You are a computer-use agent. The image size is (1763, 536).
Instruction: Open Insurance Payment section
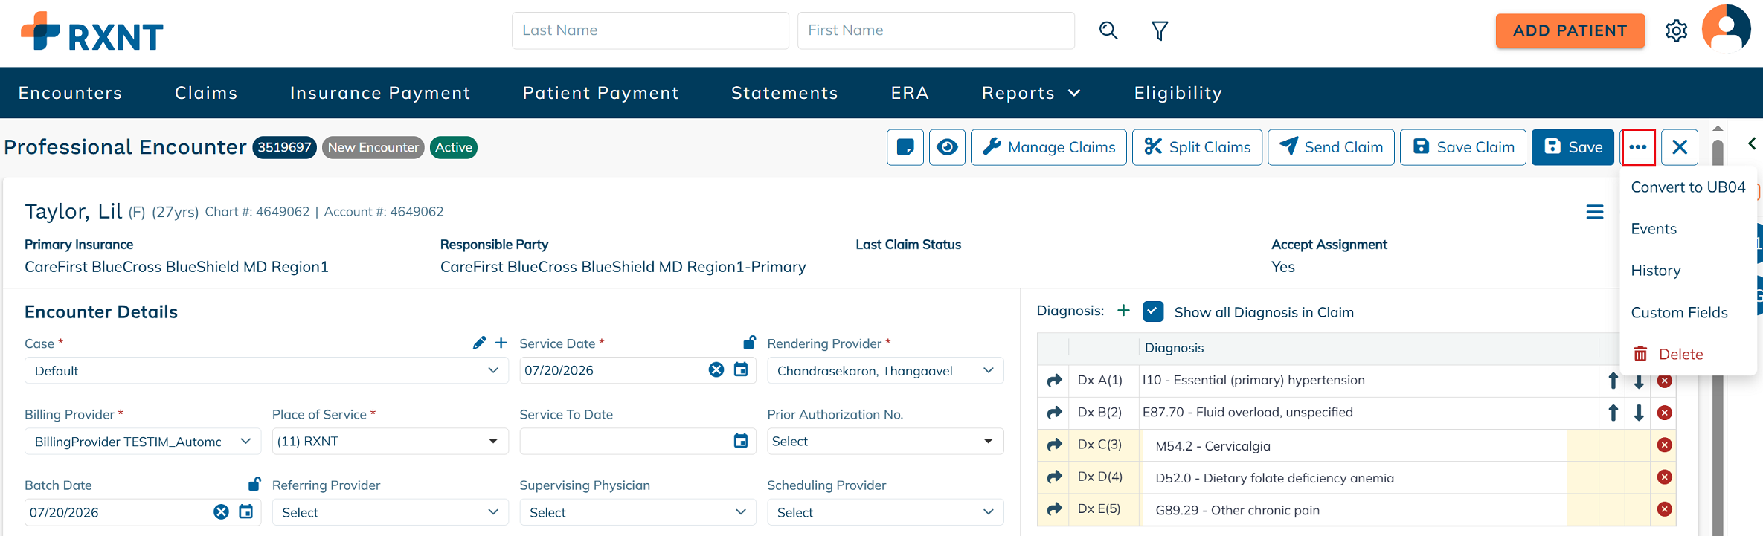point(380,93)
